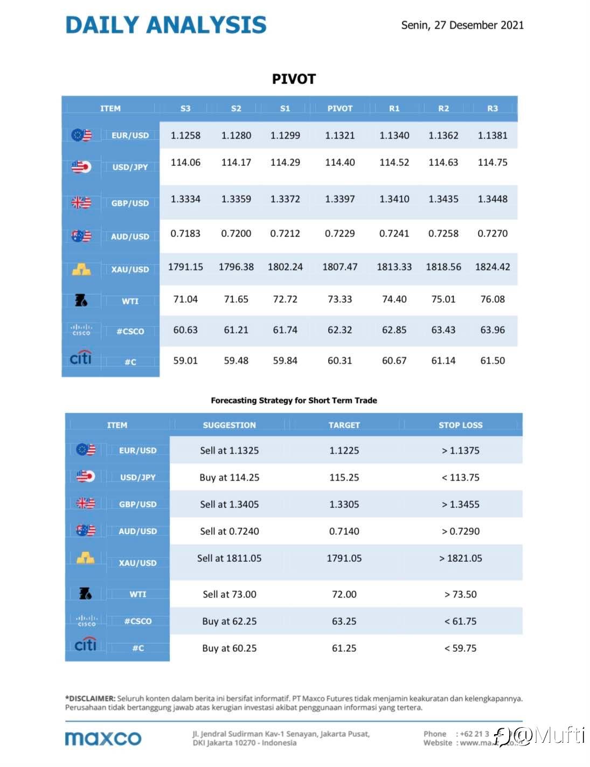Click the Sell at 1.1325 suggestion cell

pyautogui.click(x=230, y=450)
